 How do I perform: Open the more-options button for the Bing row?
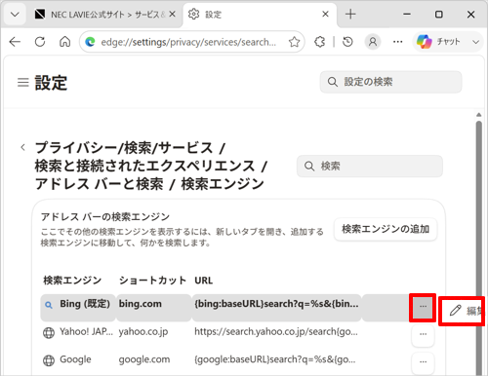423,307
